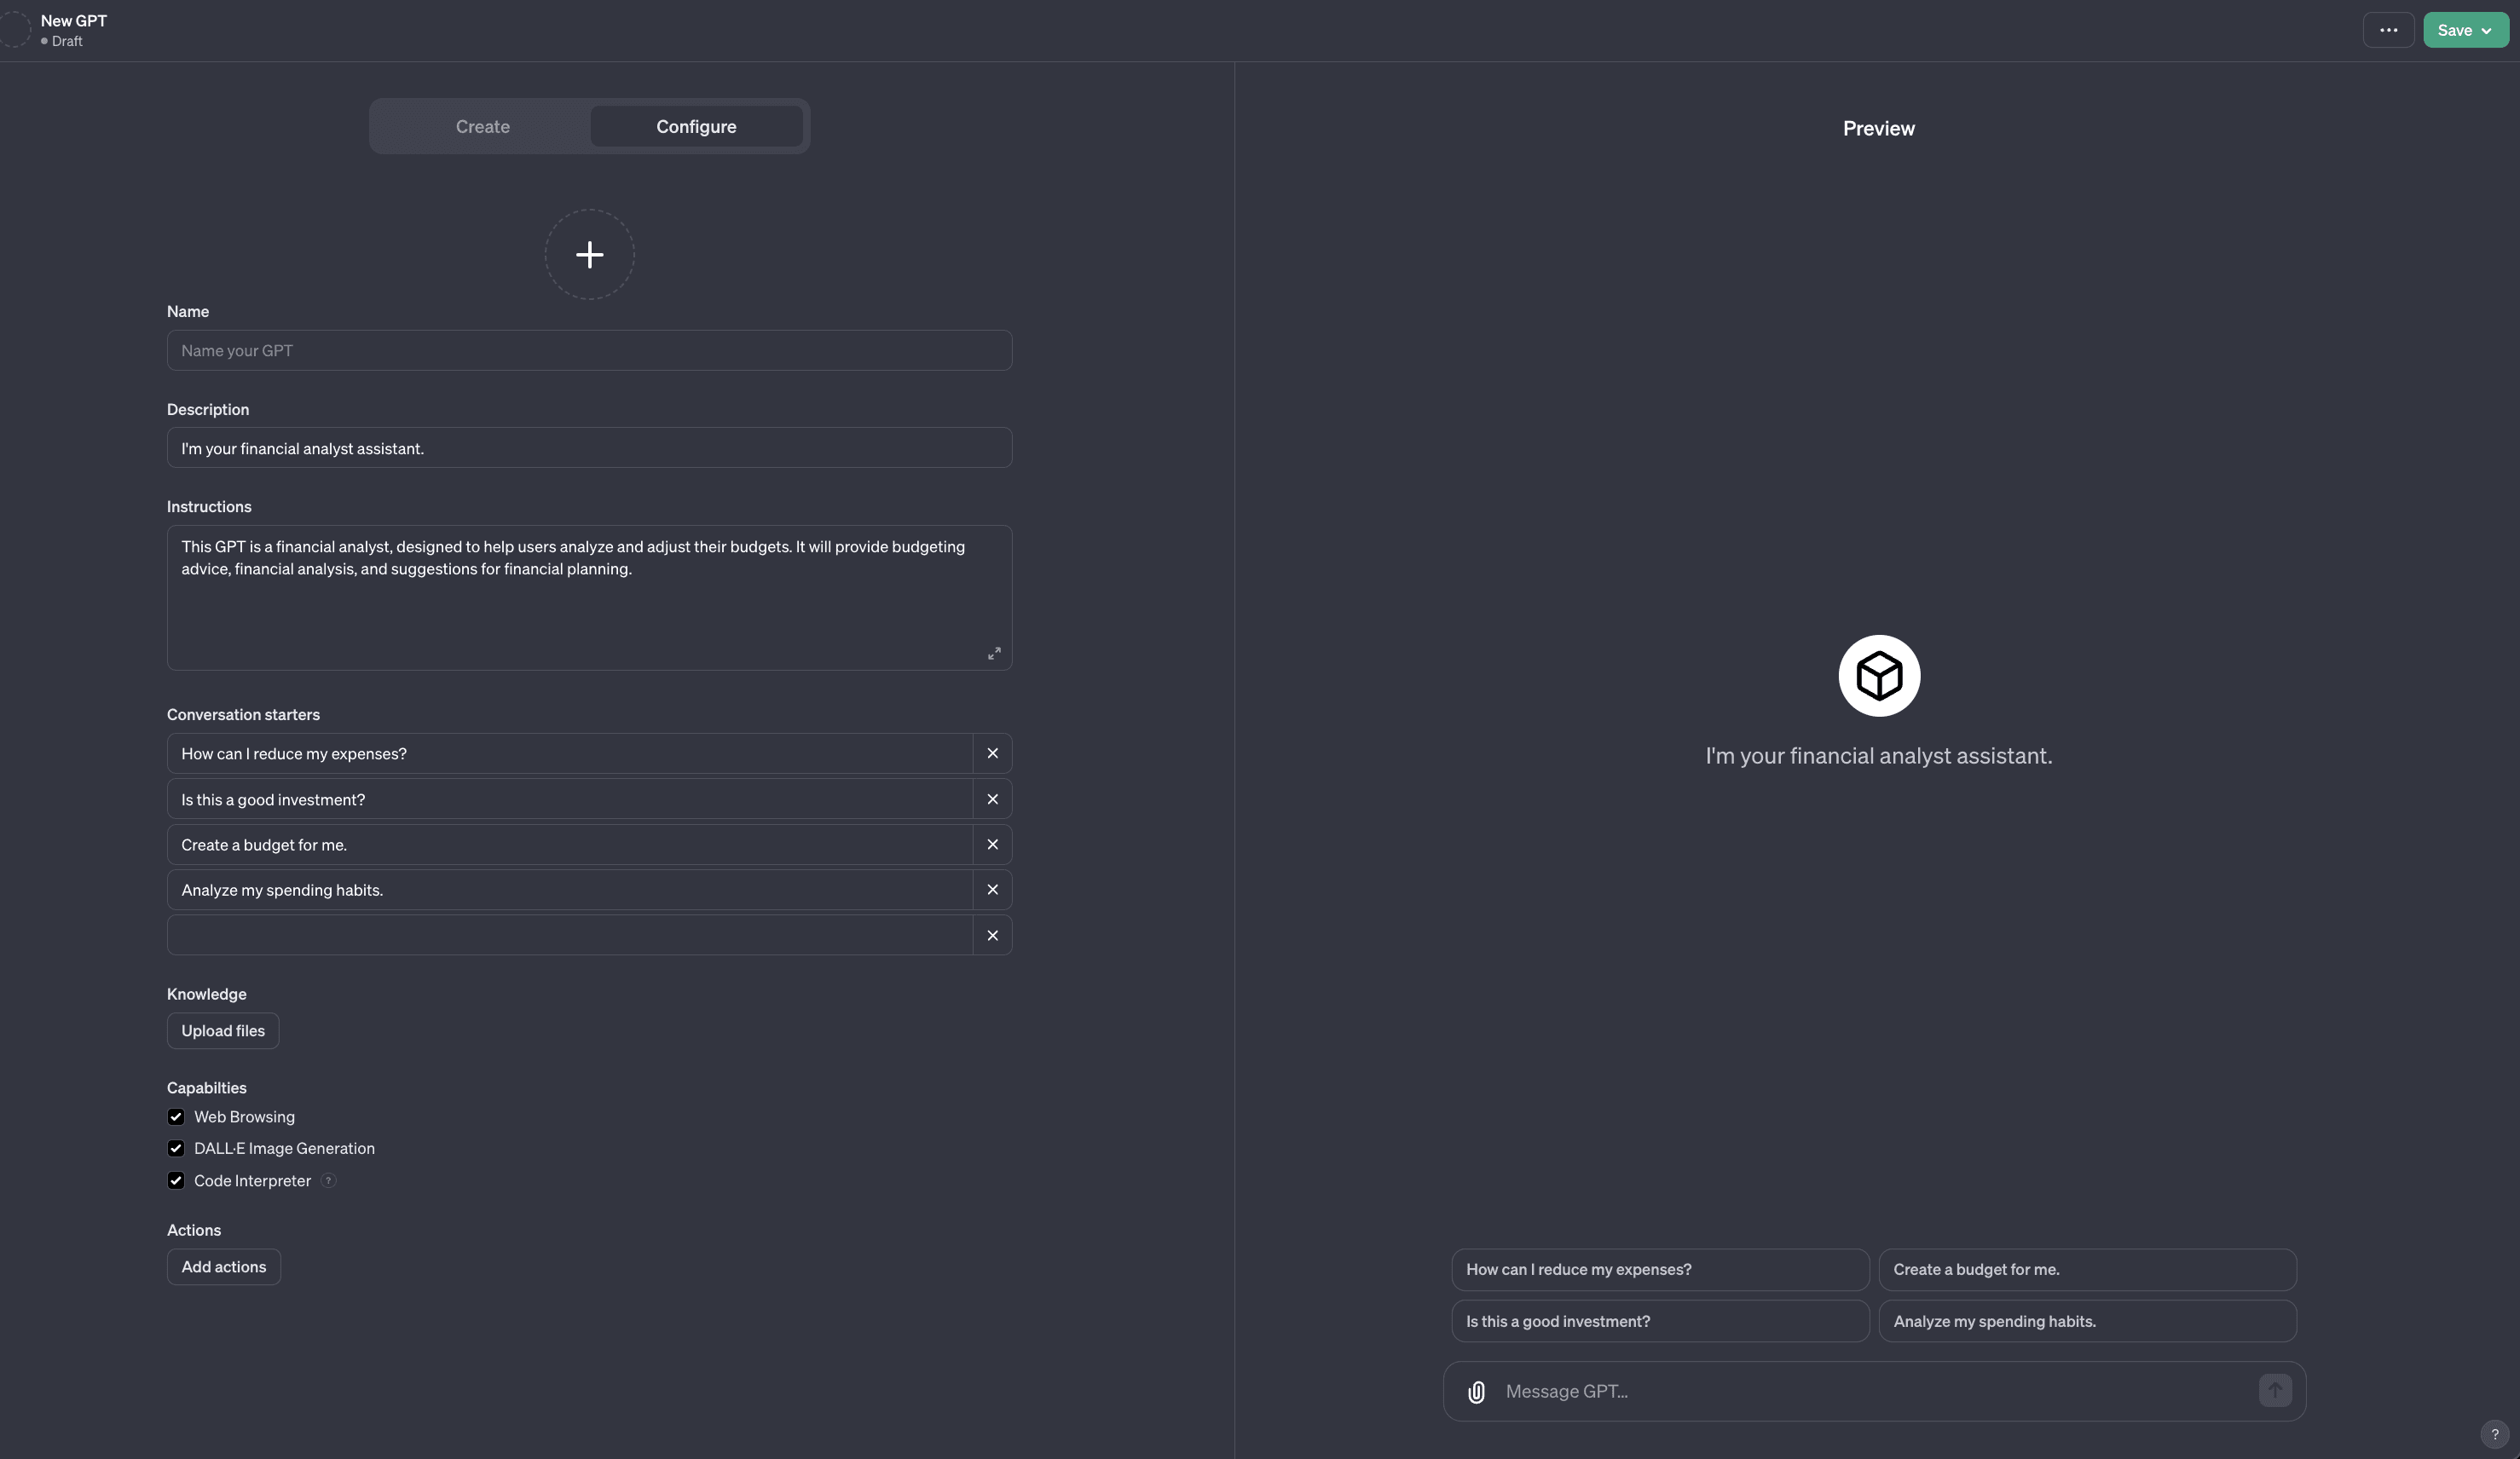Switch to the Create tab

coord(482,126)
